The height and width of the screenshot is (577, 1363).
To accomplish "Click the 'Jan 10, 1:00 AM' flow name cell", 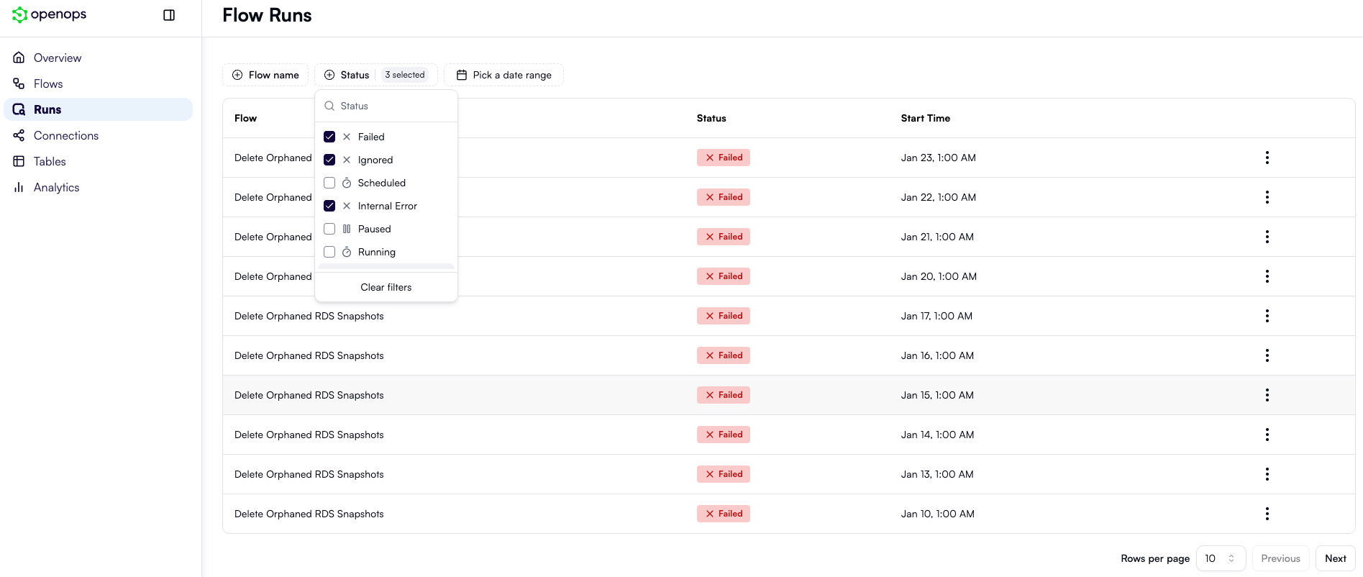I will point(309,514).
